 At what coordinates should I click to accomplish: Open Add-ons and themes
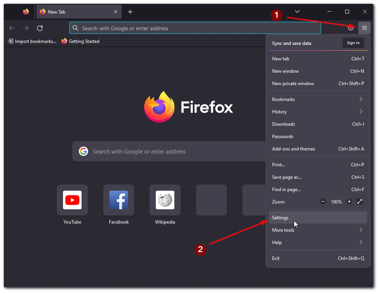318,149
